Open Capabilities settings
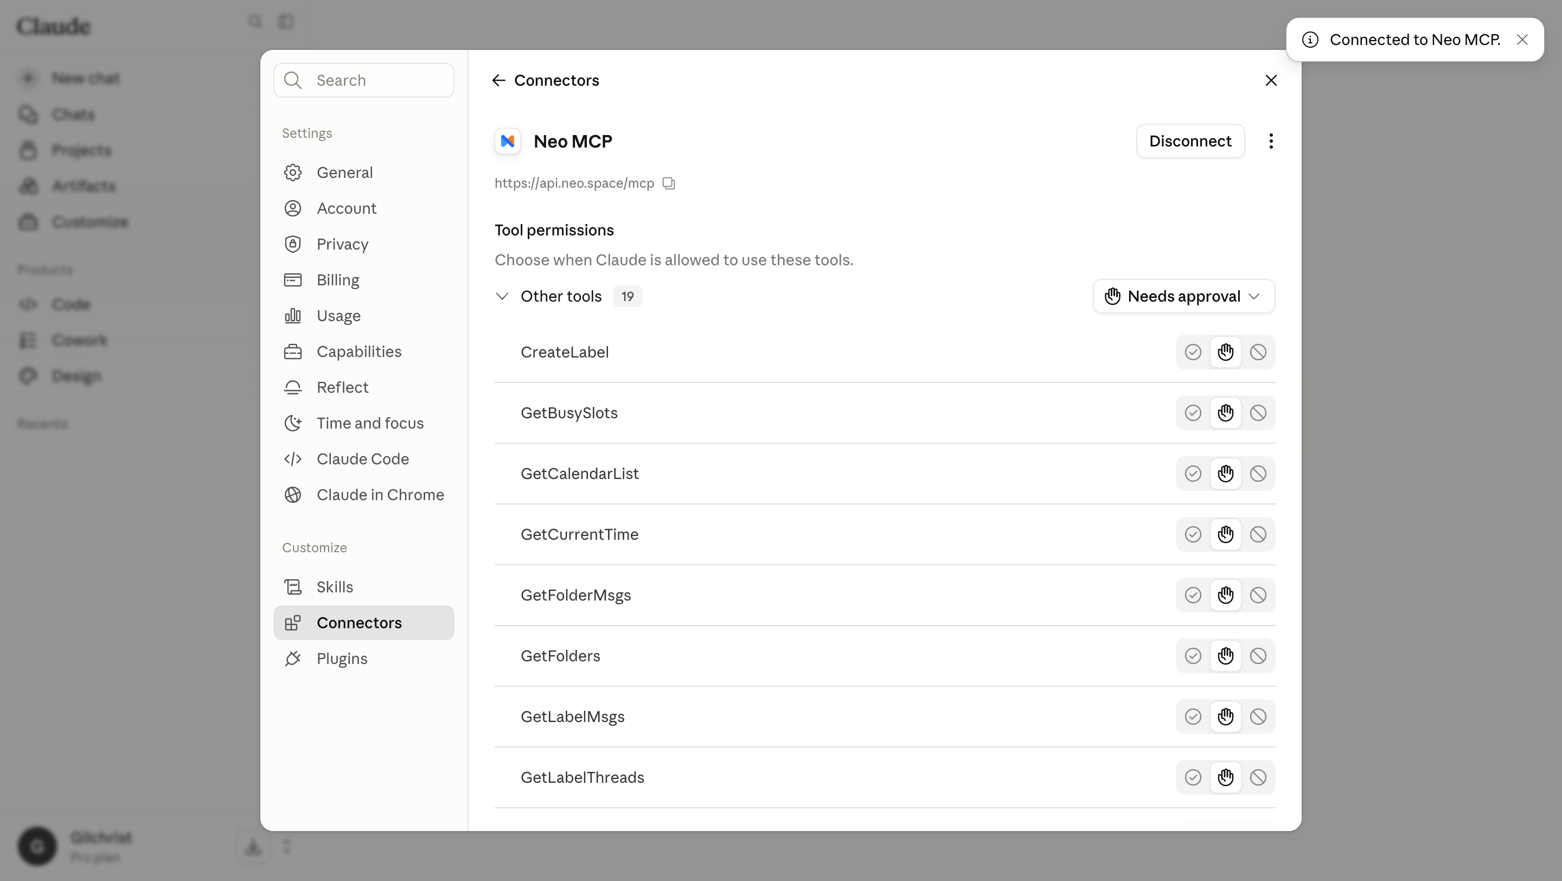 (364, 352)
